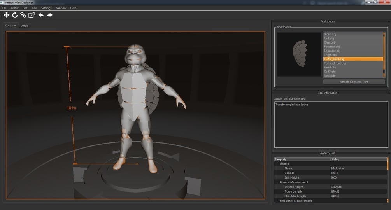This screenshot has height=210, width=391.
Task: Open the Avatar menu
Action: click(x=14, y=8)
